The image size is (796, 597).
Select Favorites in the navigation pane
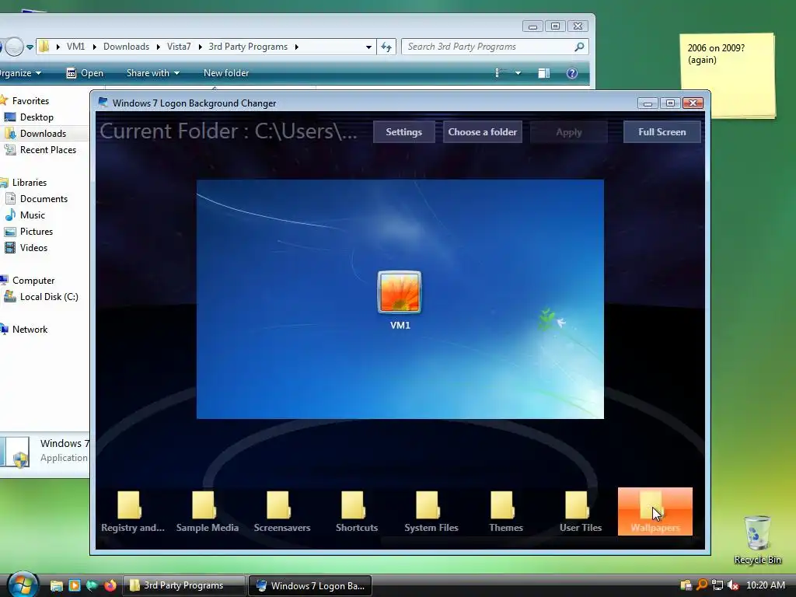pyautogui.click(x=30, y=101)
